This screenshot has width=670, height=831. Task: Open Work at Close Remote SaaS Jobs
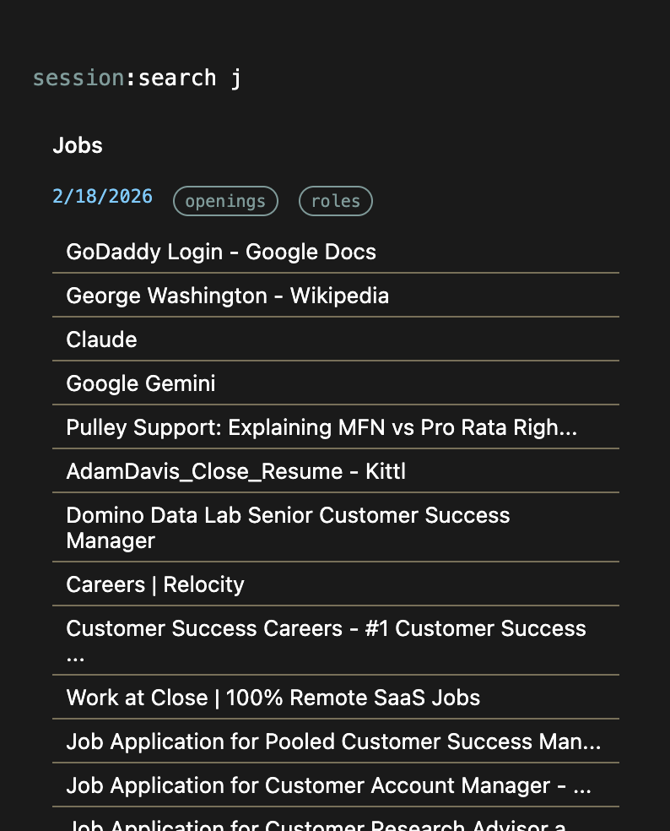coord(273,698)
